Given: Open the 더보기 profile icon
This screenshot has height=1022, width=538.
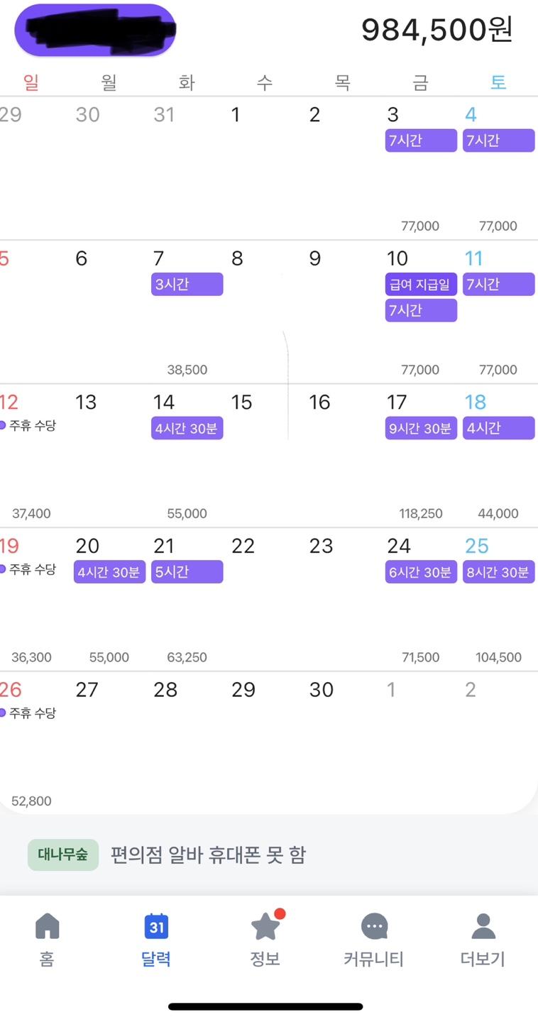Looking at the screenshot, I should [x=483, y=926].
